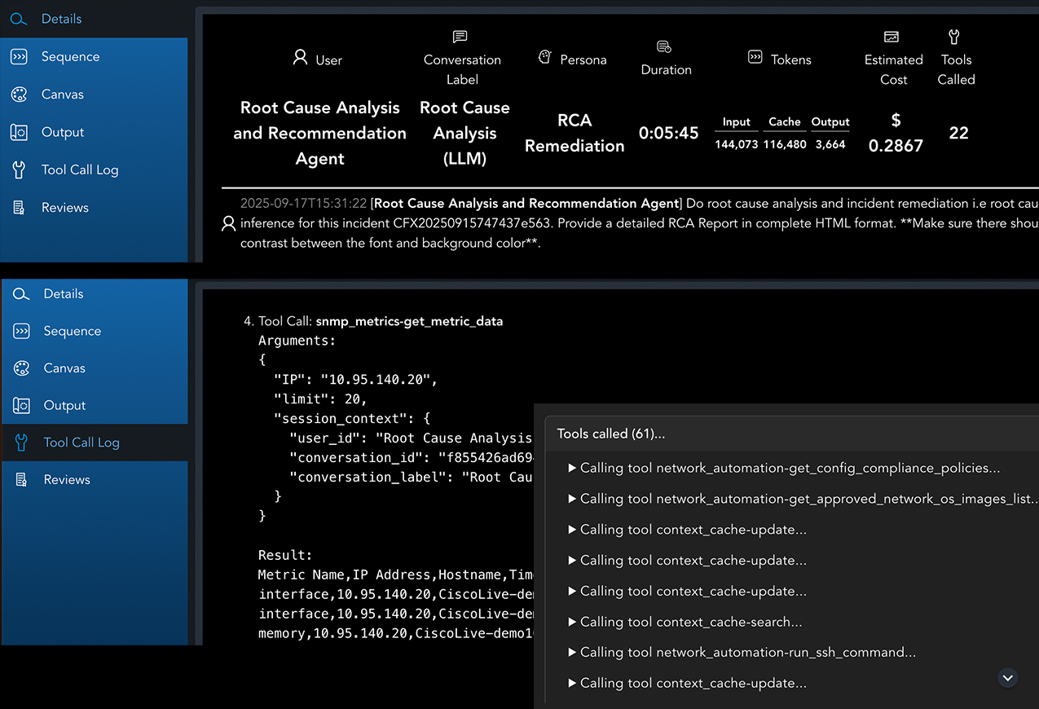Viewport: 1039px width, 709px height.
Task: Click the Tools Called wrench icon
Action: click(954, 37)
